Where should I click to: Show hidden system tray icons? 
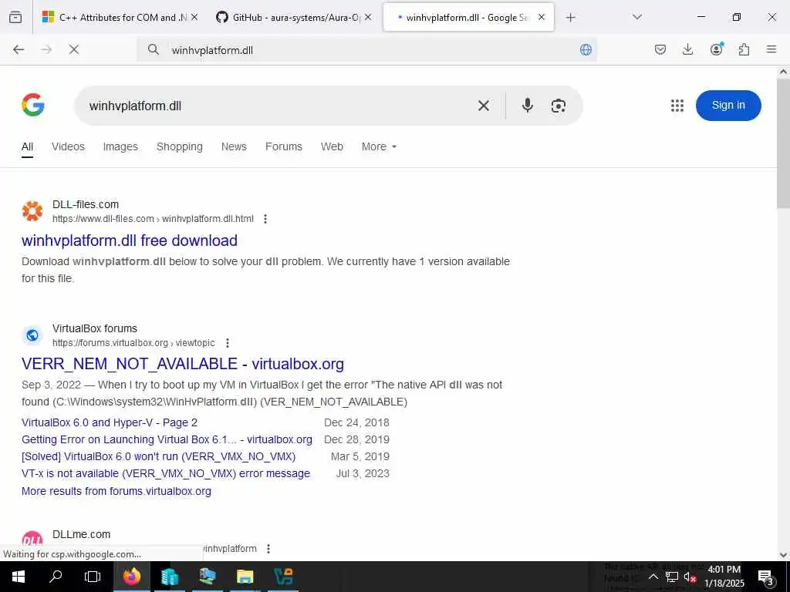(x=653, y=577)
